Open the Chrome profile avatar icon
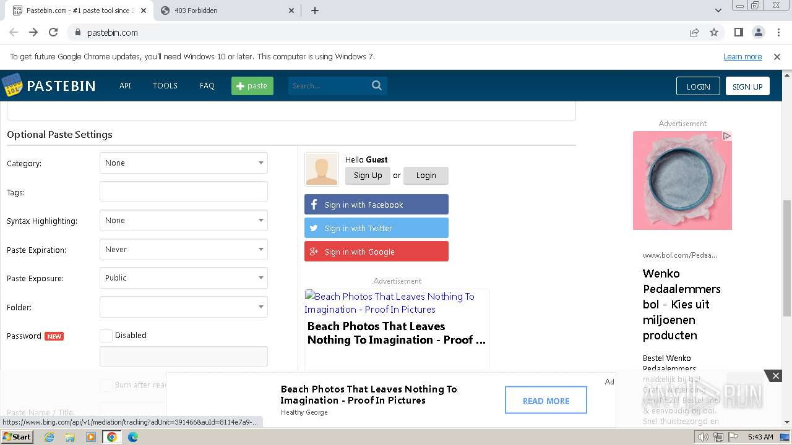The height and width of the screenshot is (445, 792). coord(759,32)
